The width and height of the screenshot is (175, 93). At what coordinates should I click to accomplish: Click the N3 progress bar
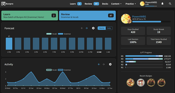pos(144,62)
